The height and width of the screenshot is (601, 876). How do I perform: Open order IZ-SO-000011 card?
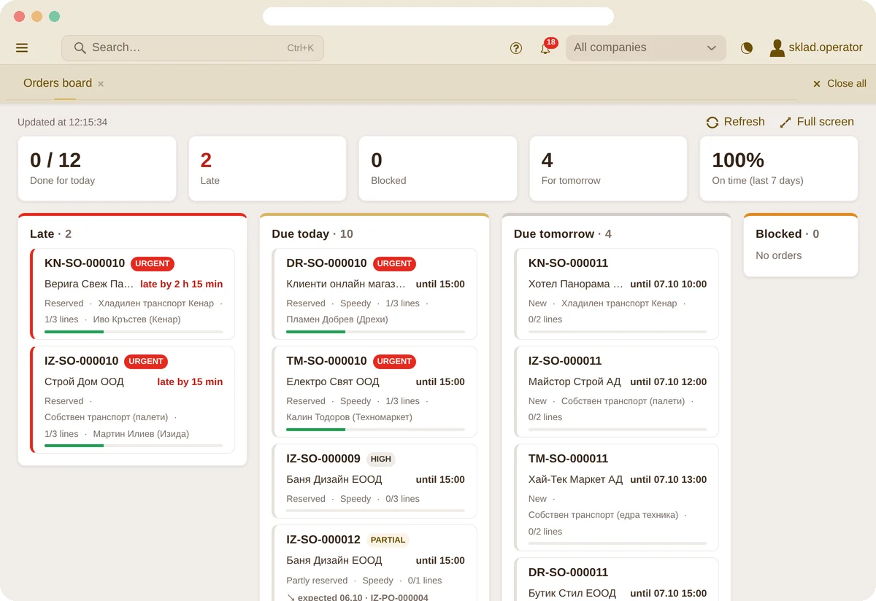click(x=617, y=392)
